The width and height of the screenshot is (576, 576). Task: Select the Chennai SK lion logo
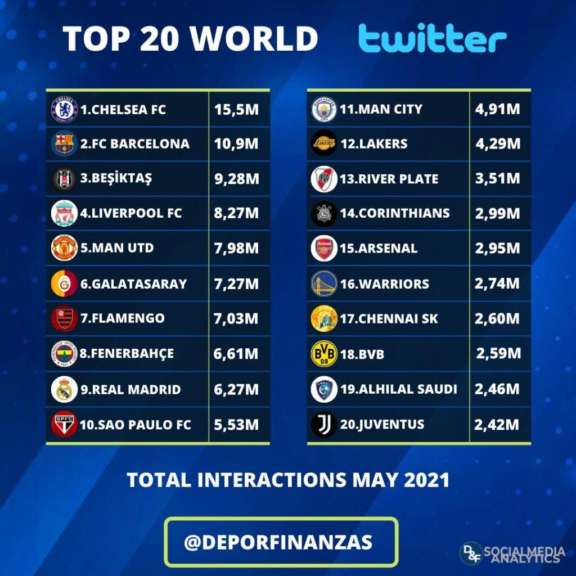(x=324, y=318)
